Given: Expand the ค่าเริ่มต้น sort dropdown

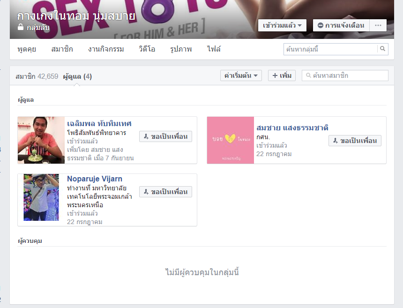Looking at the screenshot, I should coord(241,75).
